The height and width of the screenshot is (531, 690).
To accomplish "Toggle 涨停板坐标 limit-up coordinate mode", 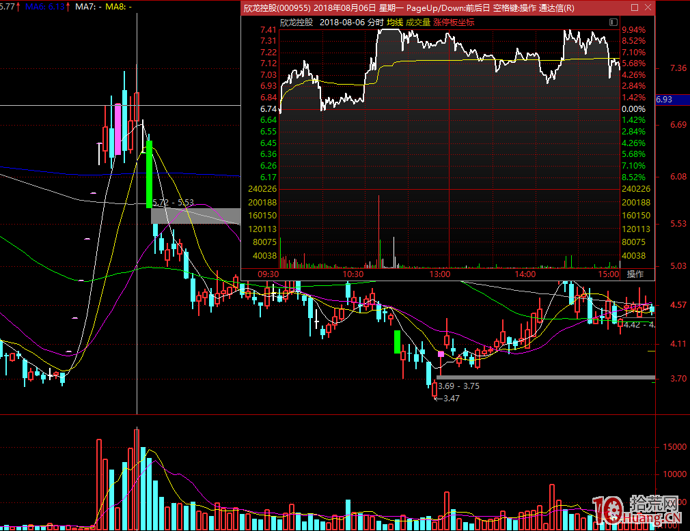I will 453,23.
